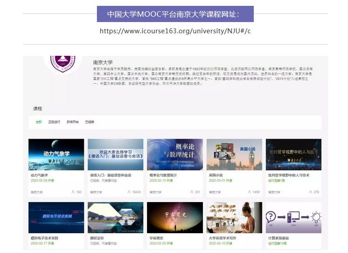Click the 中国大学MOOC平台南京大学课程网址 banner
Viewport: 348px width, 253px height.
[175, 14]
